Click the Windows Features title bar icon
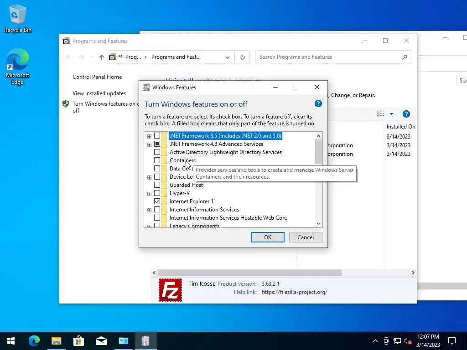This screenshot has height=350, width=467. [146, 87]
